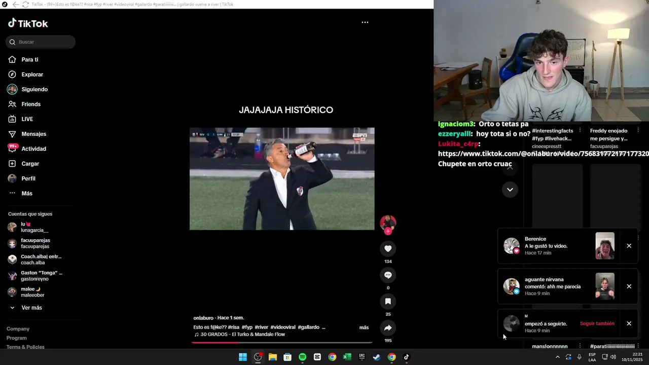Go to the next video with down chevron
This screenshot has height=365, width=649.
pyautogui.click(x=510, y=190)
